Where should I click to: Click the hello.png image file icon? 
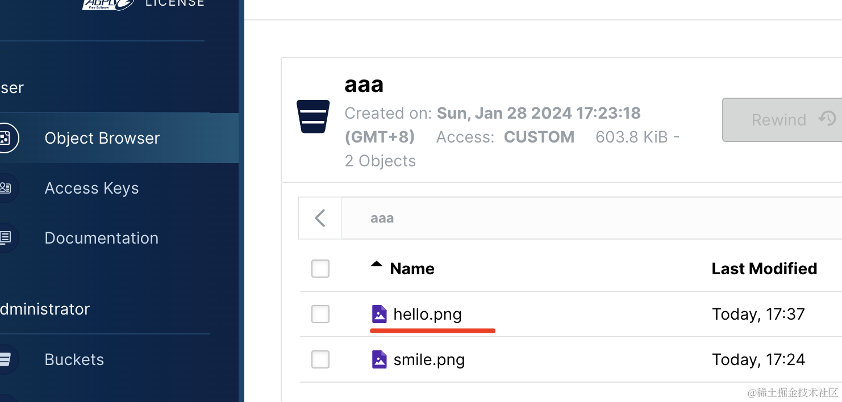(x=379, y=314)
